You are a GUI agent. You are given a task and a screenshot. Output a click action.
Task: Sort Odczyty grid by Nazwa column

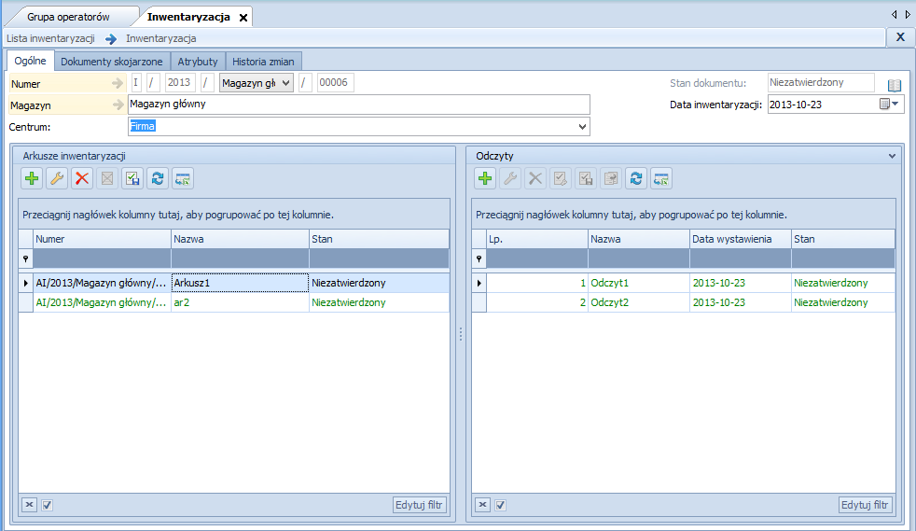coord(639,239)
